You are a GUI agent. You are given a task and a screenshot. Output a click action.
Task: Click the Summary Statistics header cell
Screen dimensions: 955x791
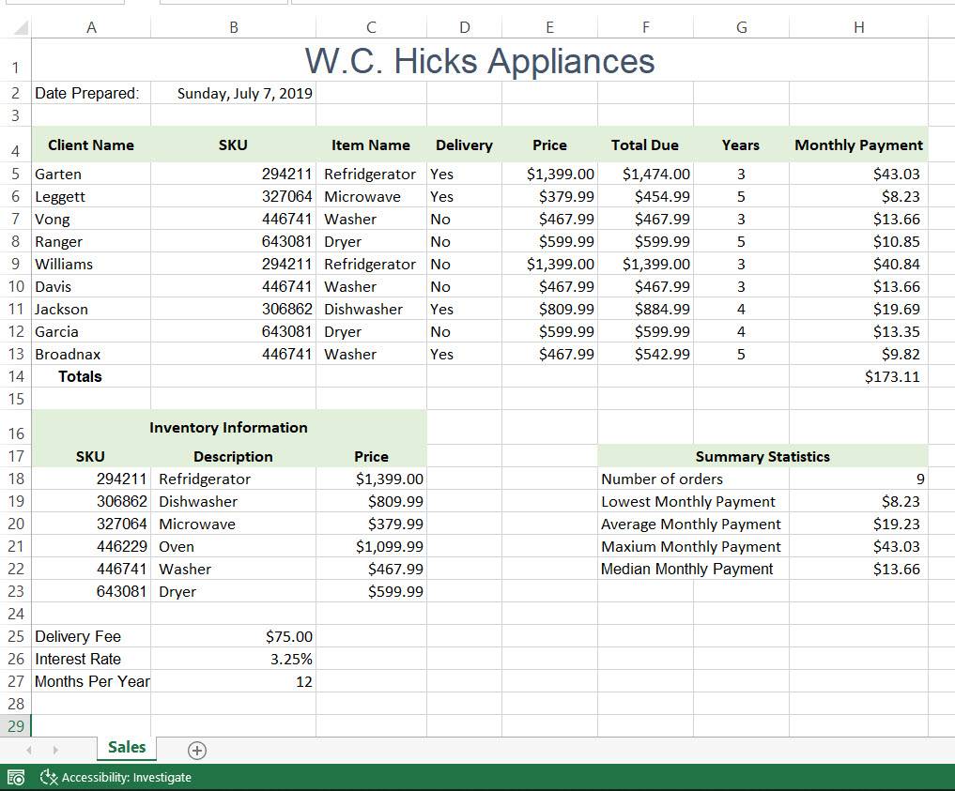[x=762, y=456]
